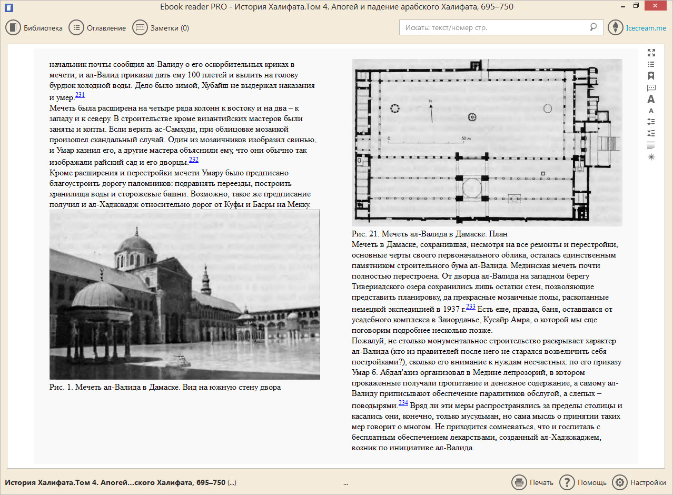Open the Оглавление table of contents
Viewport: 673px width, 495px height.
98,28
